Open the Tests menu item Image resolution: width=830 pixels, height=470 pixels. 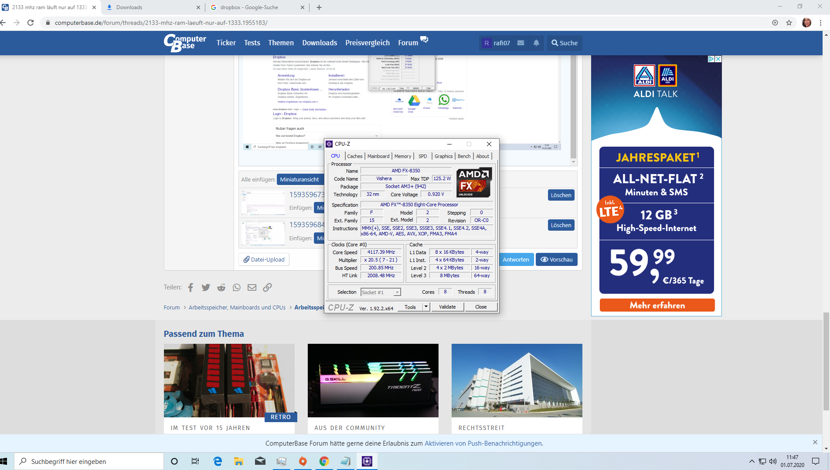point(252,43)
